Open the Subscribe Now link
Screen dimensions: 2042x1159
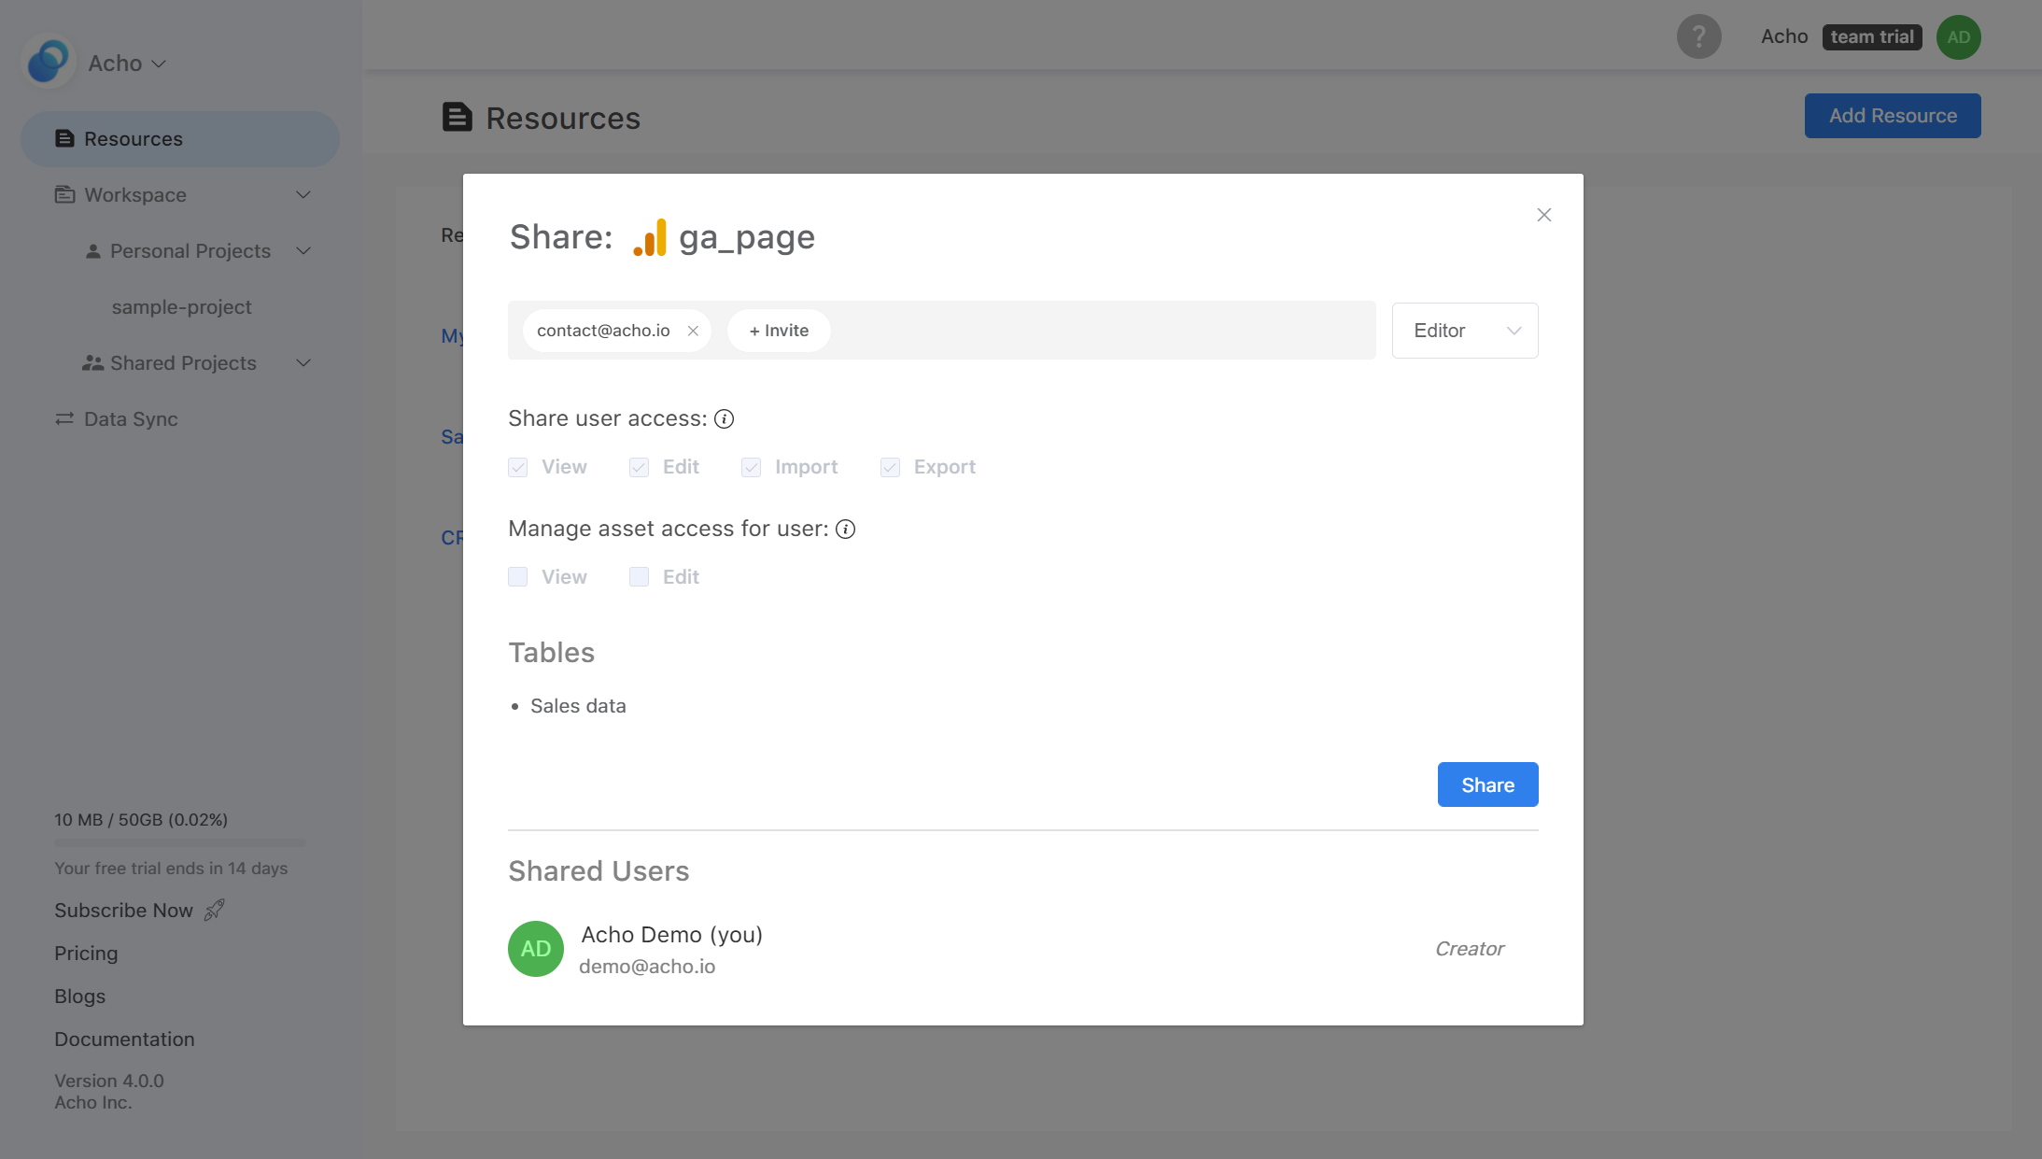click(123, 910)
